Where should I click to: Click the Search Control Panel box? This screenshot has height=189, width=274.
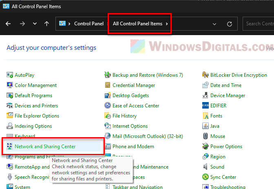[258, 24]
